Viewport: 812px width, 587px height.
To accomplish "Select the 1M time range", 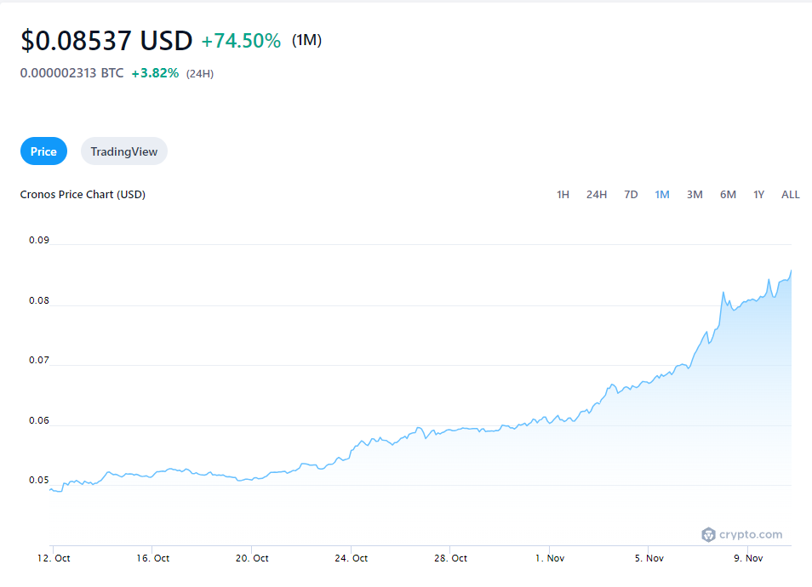I will [x=662, y=195].
